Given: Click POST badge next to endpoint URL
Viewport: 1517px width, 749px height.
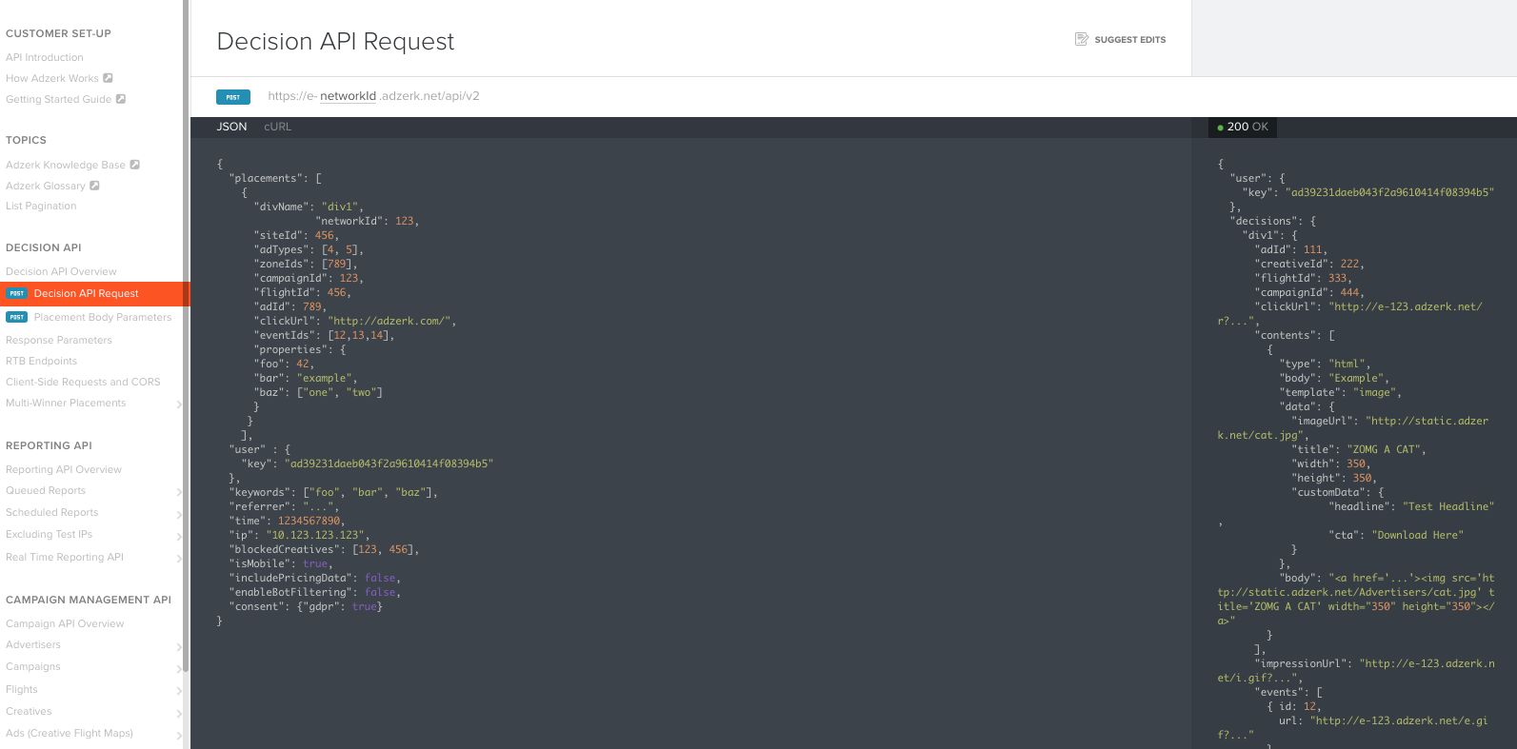Looking at the screenshot, I should (233, 96).
